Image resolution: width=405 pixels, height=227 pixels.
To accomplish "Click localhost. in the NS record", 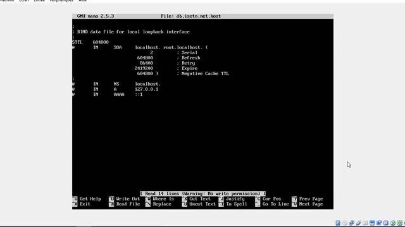I will (147, 84).
